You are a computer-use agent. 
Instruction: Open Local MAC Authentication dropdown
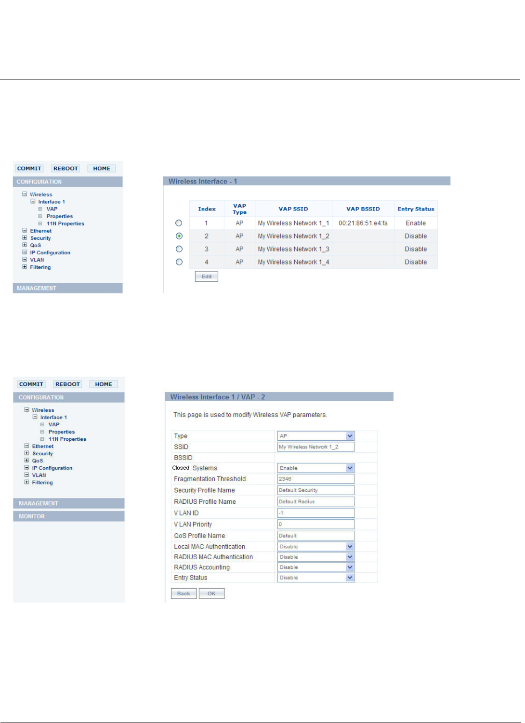(316, 547)
